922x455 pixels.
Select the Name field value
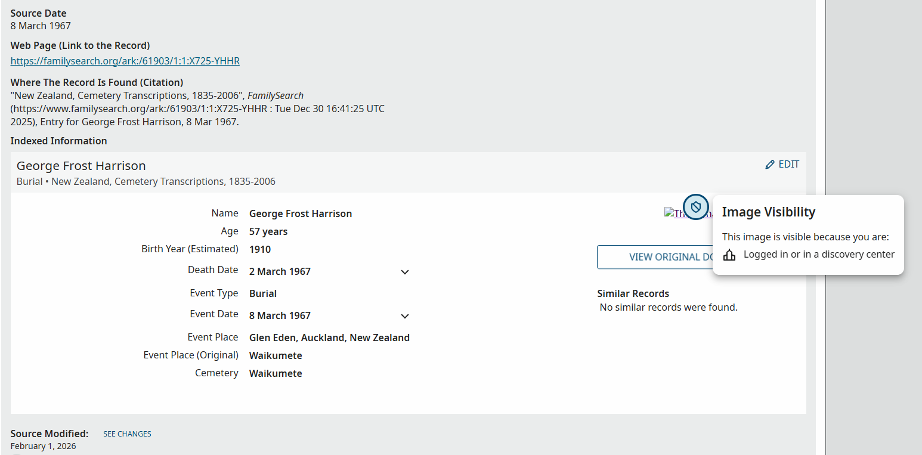(301, 213)
